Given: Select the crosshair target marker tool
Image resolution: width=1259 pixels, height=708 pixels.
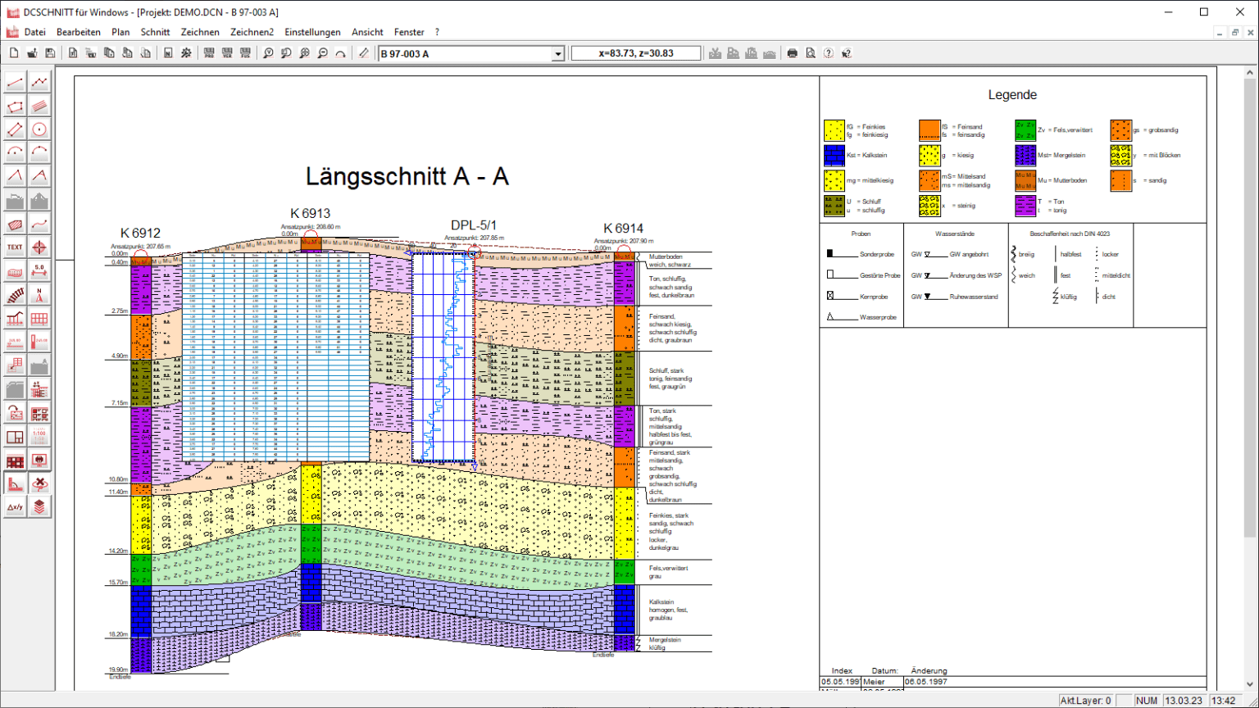Looking at the screenshot, I should tap(39, 247).
